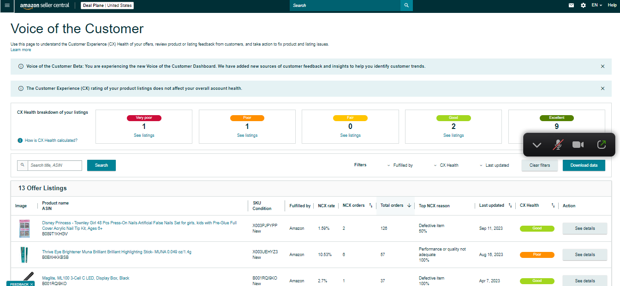See listings under Very poor

pos(144,135)
